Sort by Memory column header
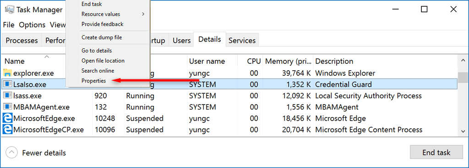 (x=288, y=61)
